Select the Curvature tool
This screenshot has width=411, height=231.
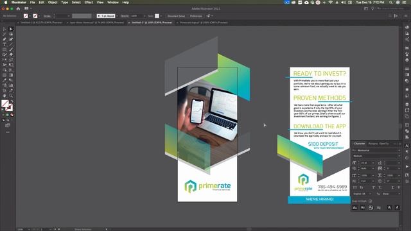pos(11,39)
